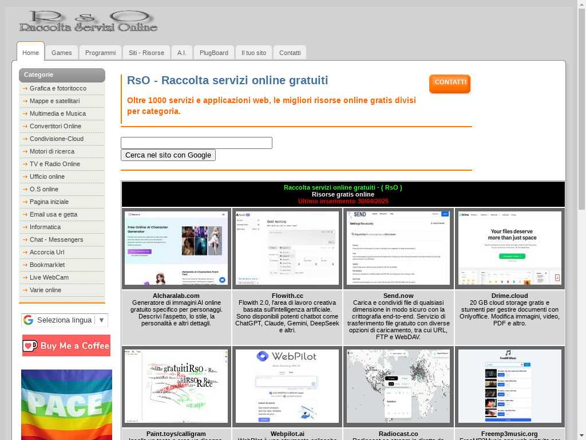Open the Seleziona lingua dropdown arrow

click(x=101, y=320)
